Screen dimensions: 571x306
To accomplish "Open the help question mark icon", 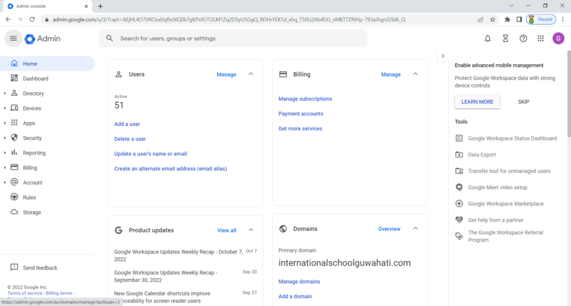I will coord(523,38).
